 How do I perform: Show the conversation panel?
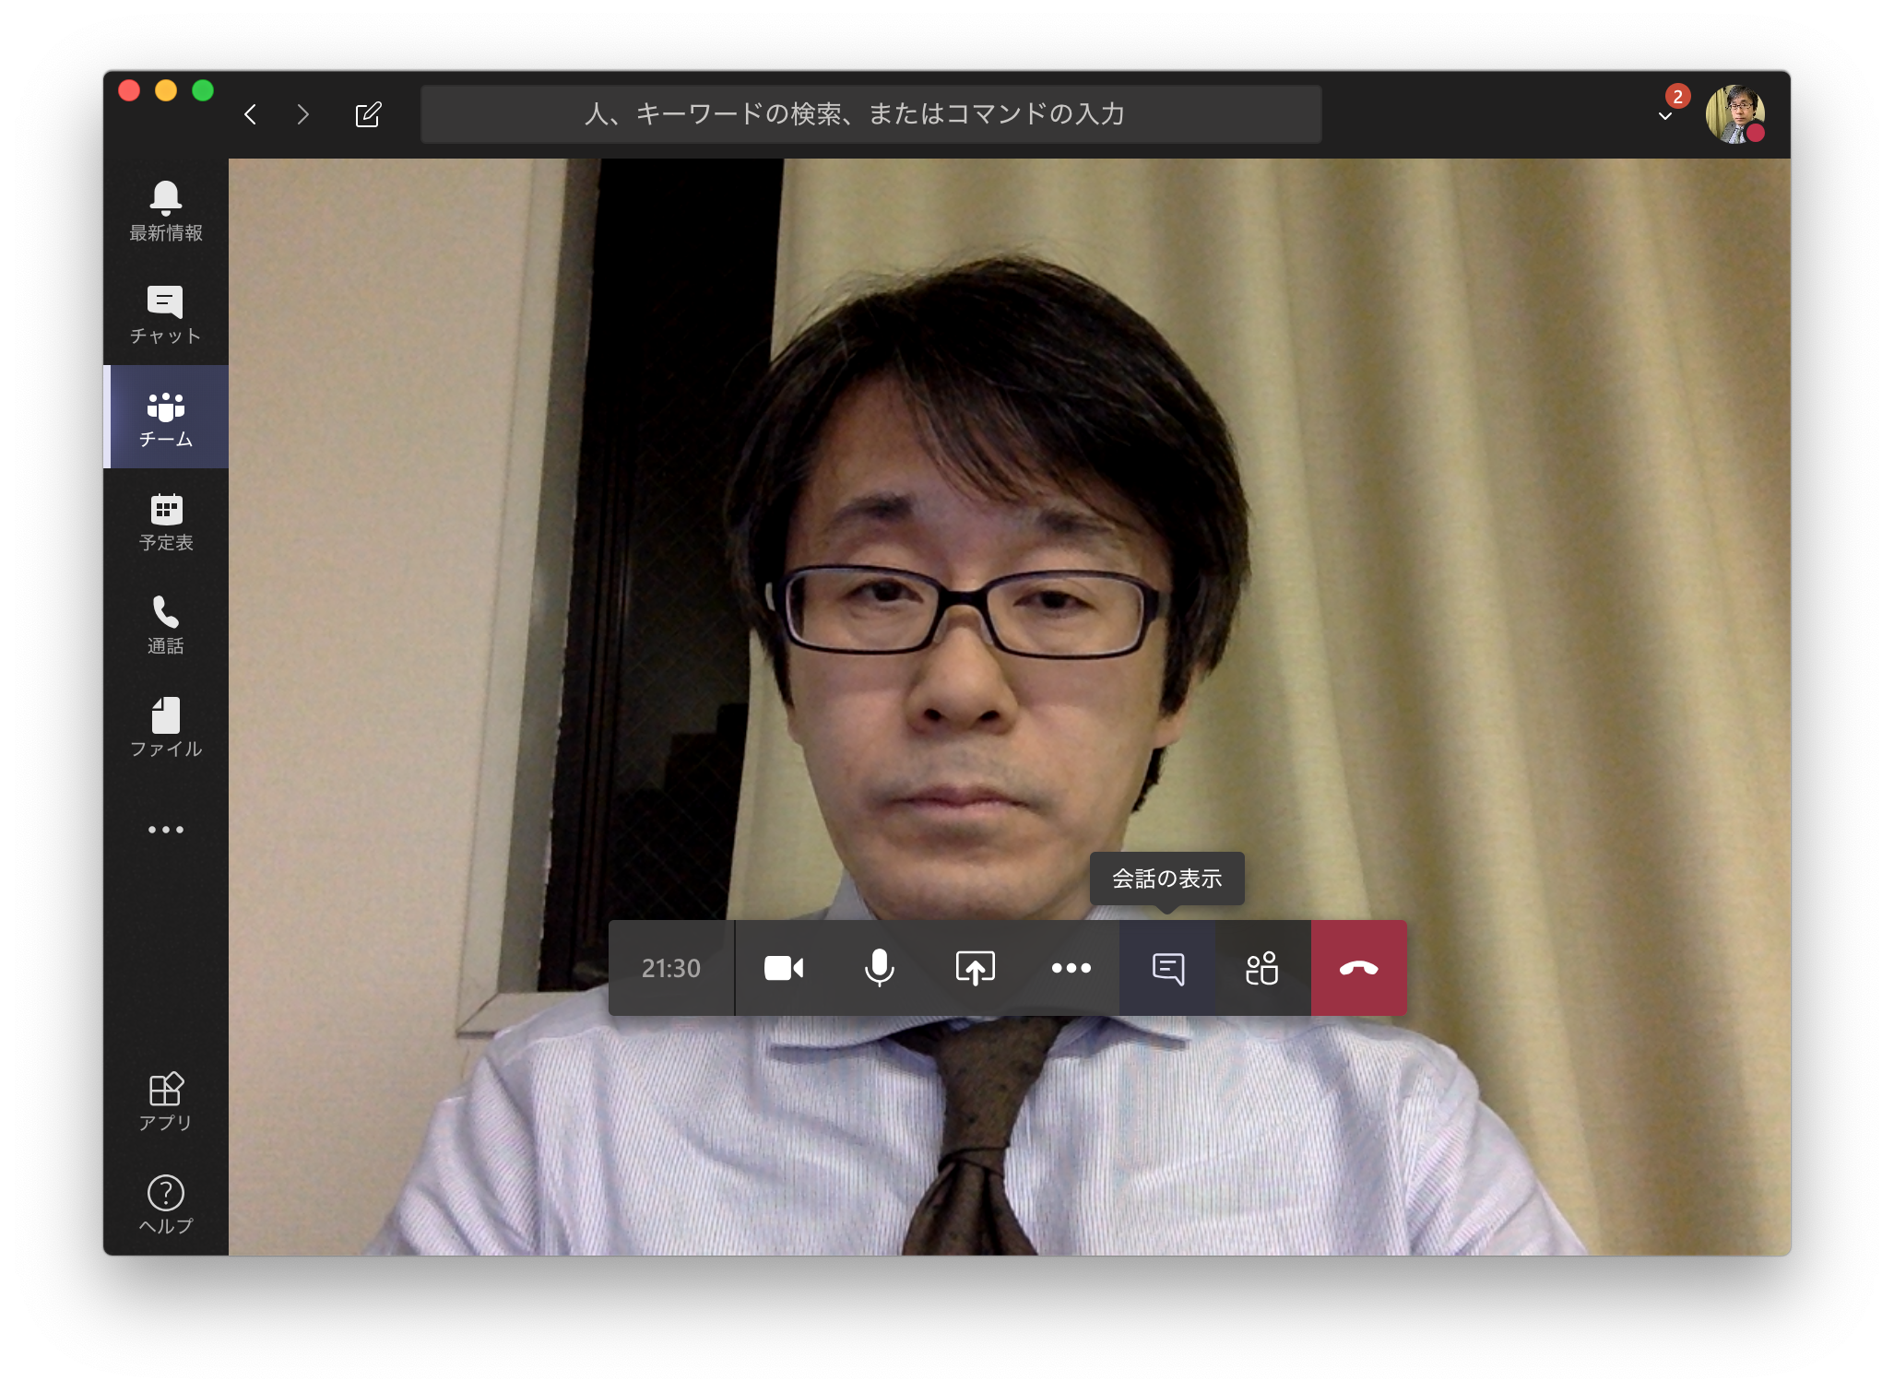tap(1167, 968)
